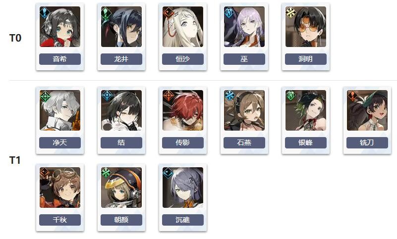
Task: Select the T0 tier label
Action: tap(15, 38)
